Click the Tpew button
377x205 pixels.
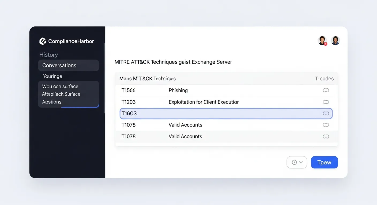pos(324,162)
